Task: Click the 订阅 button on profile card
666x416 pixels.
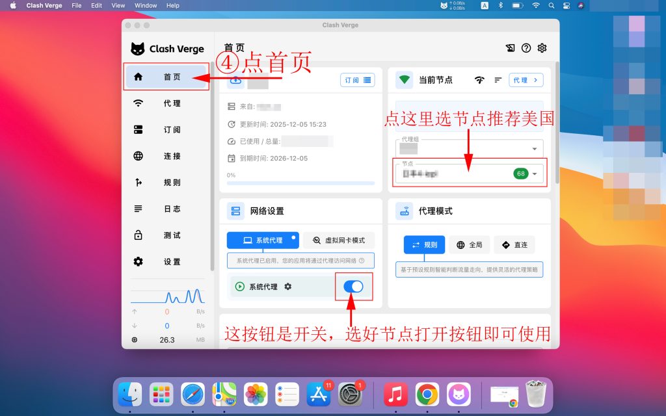Action: [x=358, y=80]
